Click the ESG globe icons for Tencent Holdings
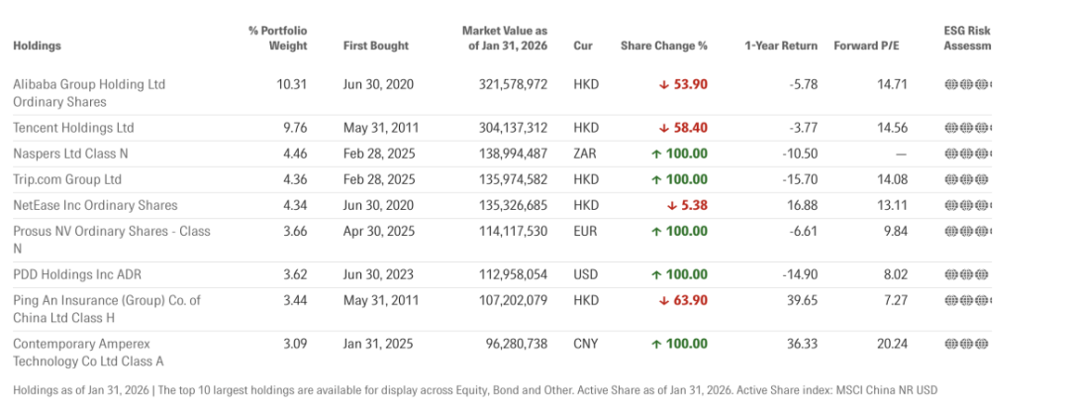Image resolution: width=1069 pixels, height=417 pixels. click(x=968, y=128)
